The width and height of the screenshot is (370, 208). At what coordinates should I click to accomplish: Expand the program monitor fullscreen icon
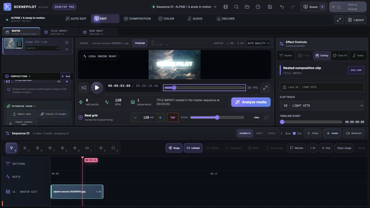[265, 88]
